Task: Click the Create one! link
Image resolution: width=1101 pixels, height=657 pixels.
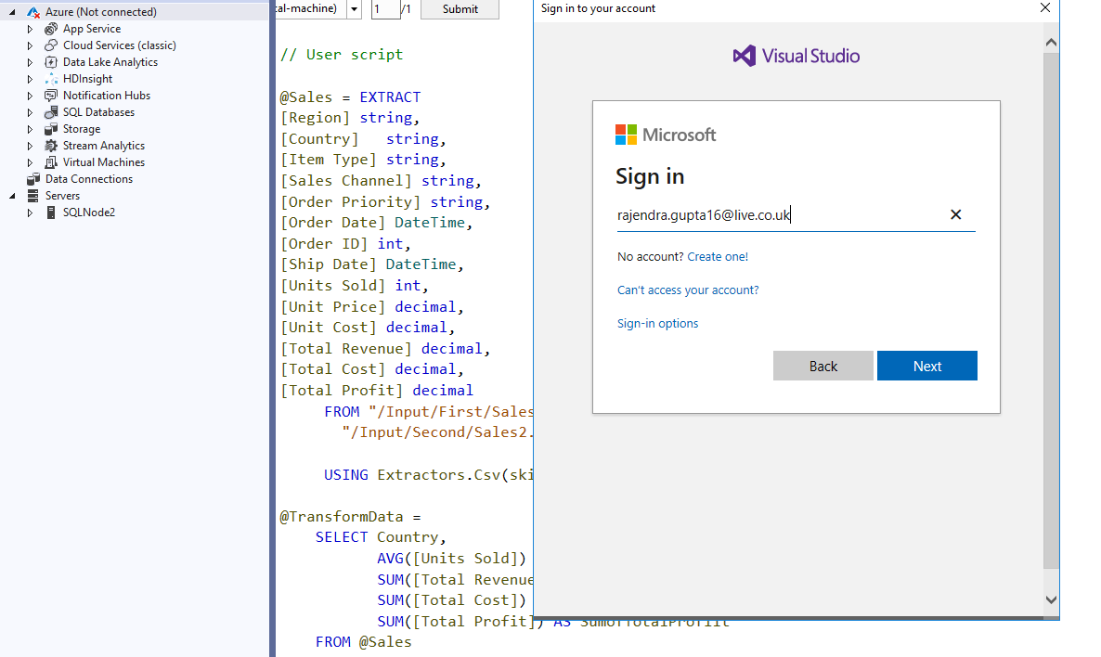Action: (718, 257)
